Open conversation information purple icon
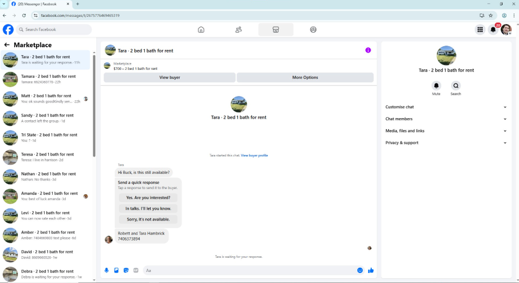The width and height of the screenshot is (519, 283). [x=368, y=50]
